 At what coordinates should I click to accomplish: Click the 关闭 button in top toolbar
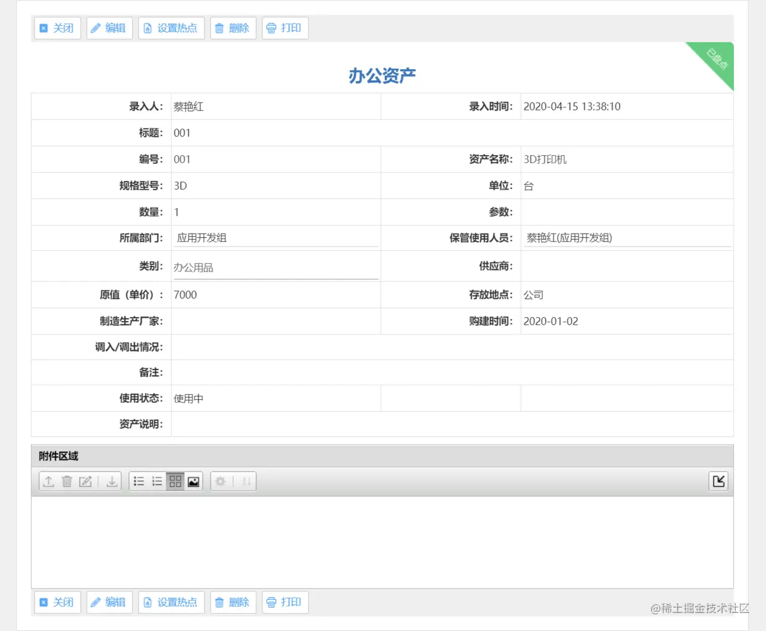pyautogui.click(x=57, y=28)
